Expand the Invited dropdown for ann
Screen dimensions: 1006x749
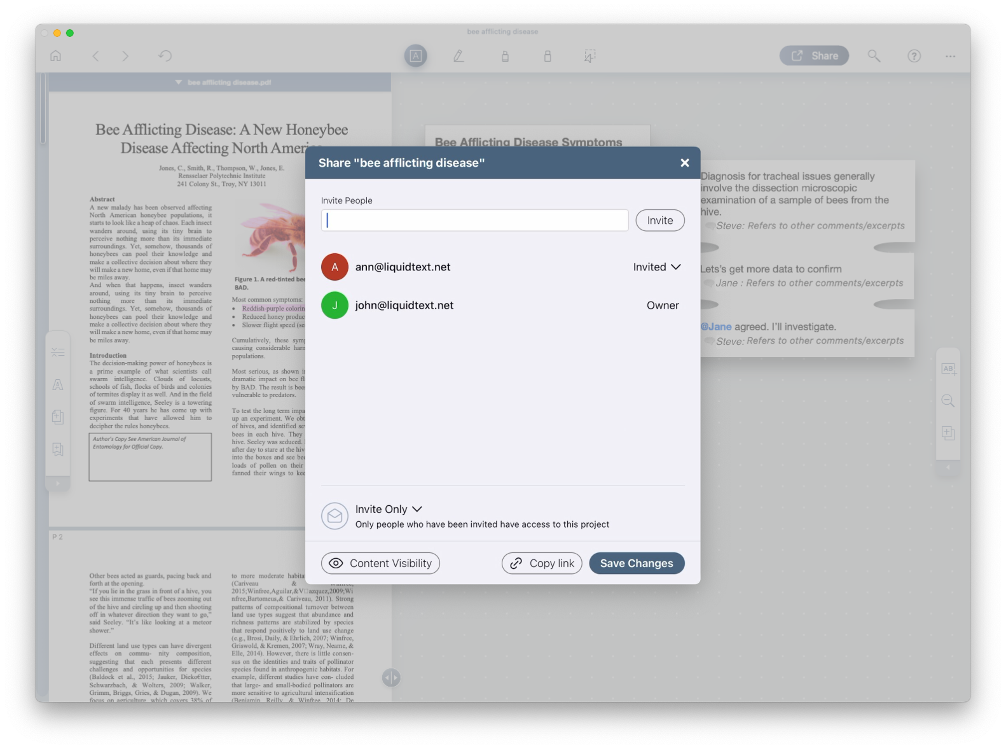click(657, 267)
